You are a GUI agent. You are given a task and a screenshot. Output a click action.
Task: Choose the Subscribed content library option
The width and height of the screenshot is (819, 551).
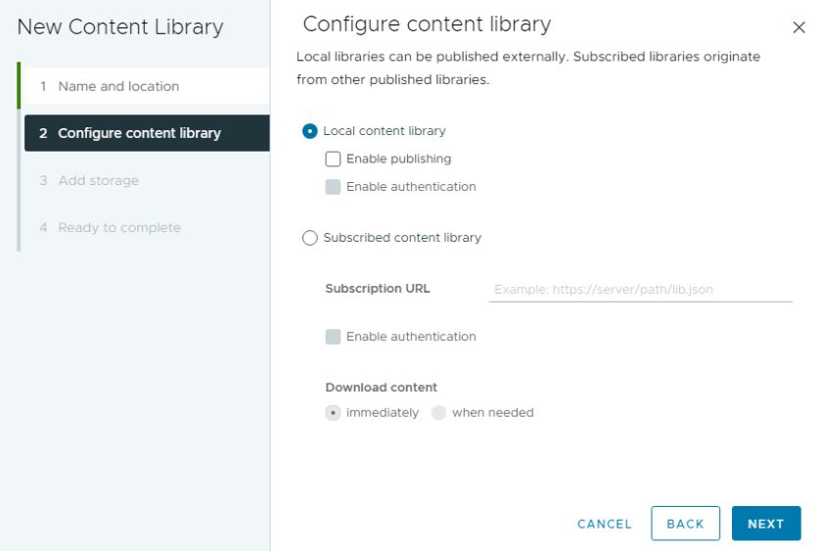click(x=310, y=238)
